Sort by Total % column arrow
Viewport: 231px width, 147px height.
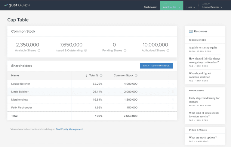86,76
